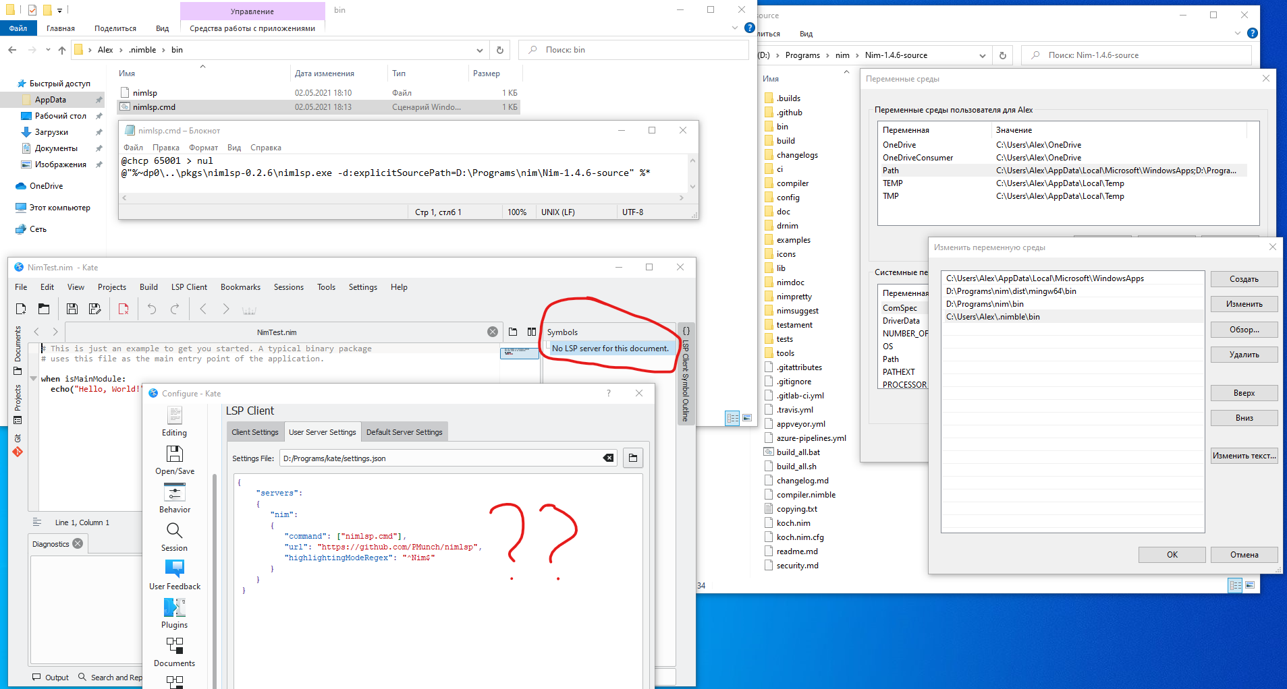Collapse the 'when isMainModule' code fold

click(x=34, y=379)
